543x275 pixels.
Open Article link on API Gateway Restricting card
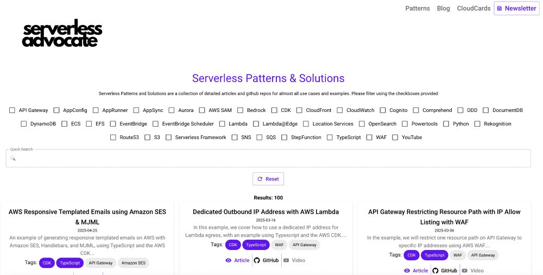(416, 271)
